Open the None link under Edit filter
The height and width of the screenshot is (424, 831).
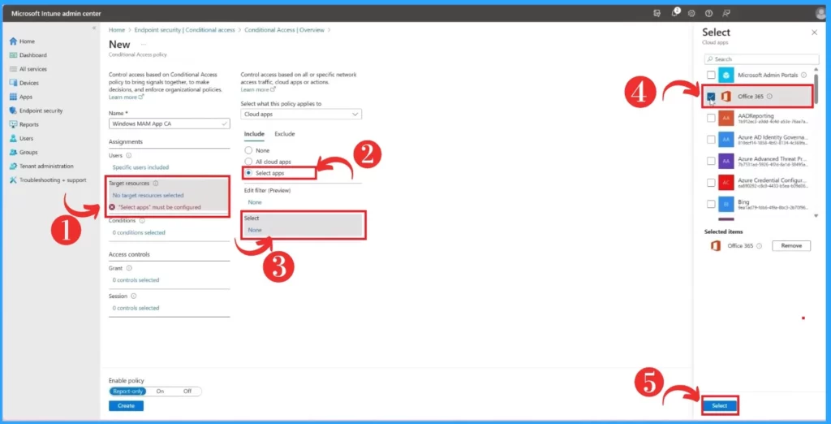click(x=254, y=202)
